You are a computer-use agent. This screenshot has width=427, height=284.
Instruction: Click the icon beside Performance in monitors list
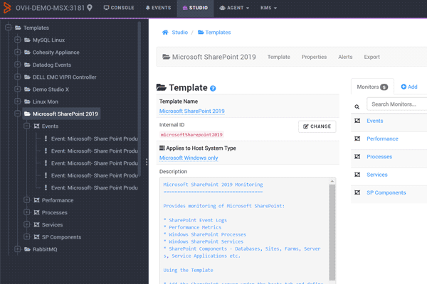[357, 138]
